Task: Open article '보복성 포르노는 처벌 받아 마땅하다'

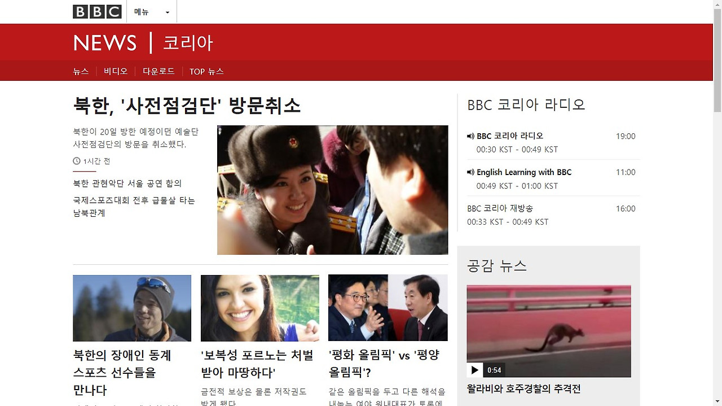Action: point(257,364)
